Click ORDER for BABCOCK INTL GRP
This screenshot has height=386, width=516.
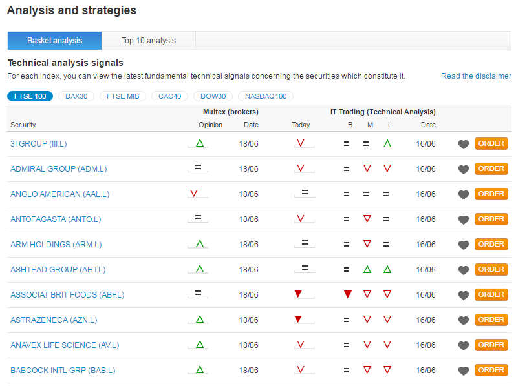[491, 371]
